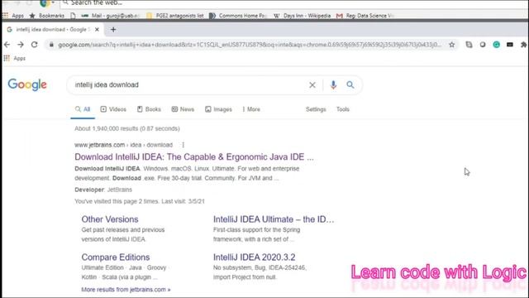The height and width of the screenshot is (298, 529).
Task: Activate the intellij idea download browser tab
Action: (53, 30)
